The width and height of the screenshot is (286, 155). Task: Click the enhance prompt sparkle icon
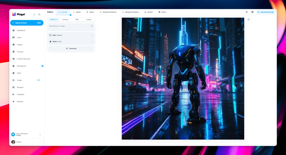[x=92, y=26]
